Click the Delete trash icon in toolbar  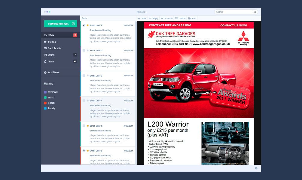coord(176,18)
